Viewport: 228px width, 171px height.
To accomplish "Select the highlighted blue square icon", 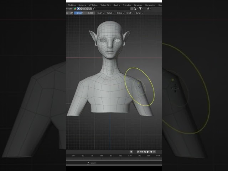I will [x=78, y=9].
